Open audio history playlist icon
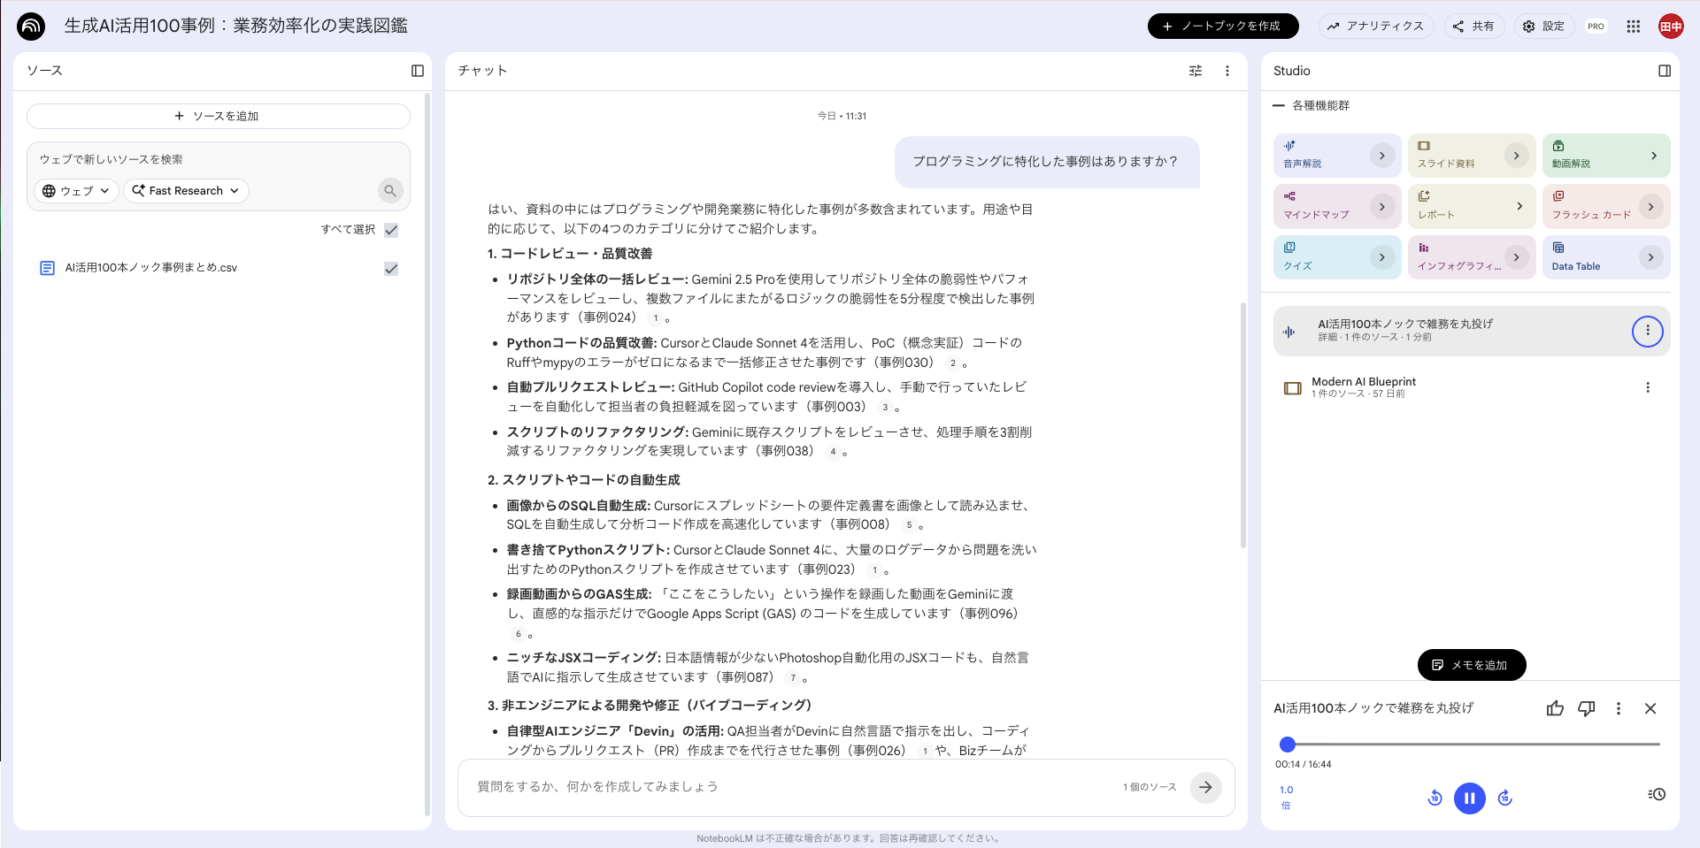1700x848 pixels. click(1657, 795)
